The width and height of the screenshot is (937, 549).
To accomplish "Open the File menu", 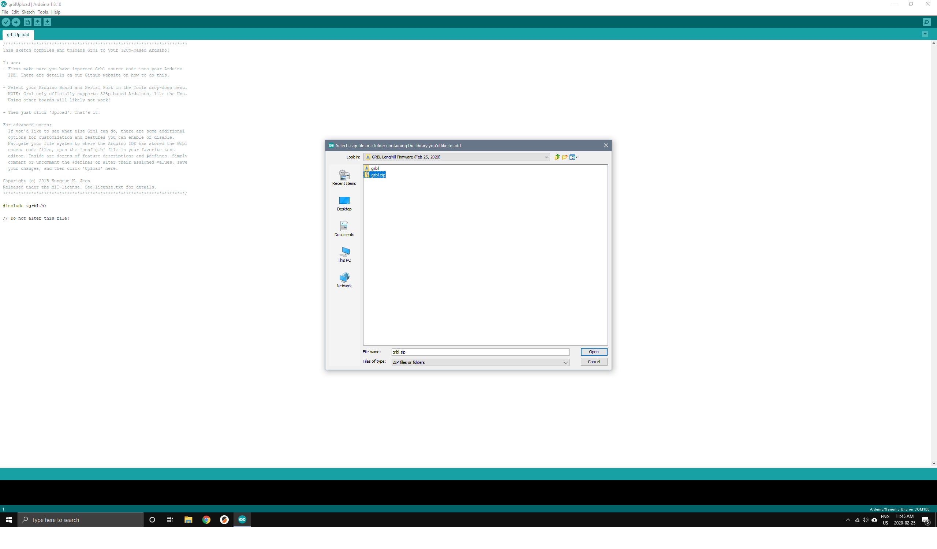I will [x=5, y=12].
